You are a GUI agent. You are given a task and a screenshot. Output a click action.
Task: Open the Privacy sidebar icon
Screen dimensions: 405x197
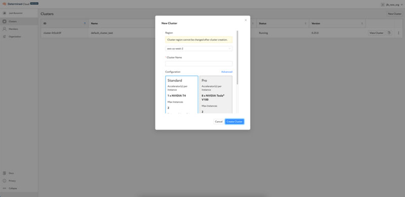pyautogui.click(x=5, y=181)
